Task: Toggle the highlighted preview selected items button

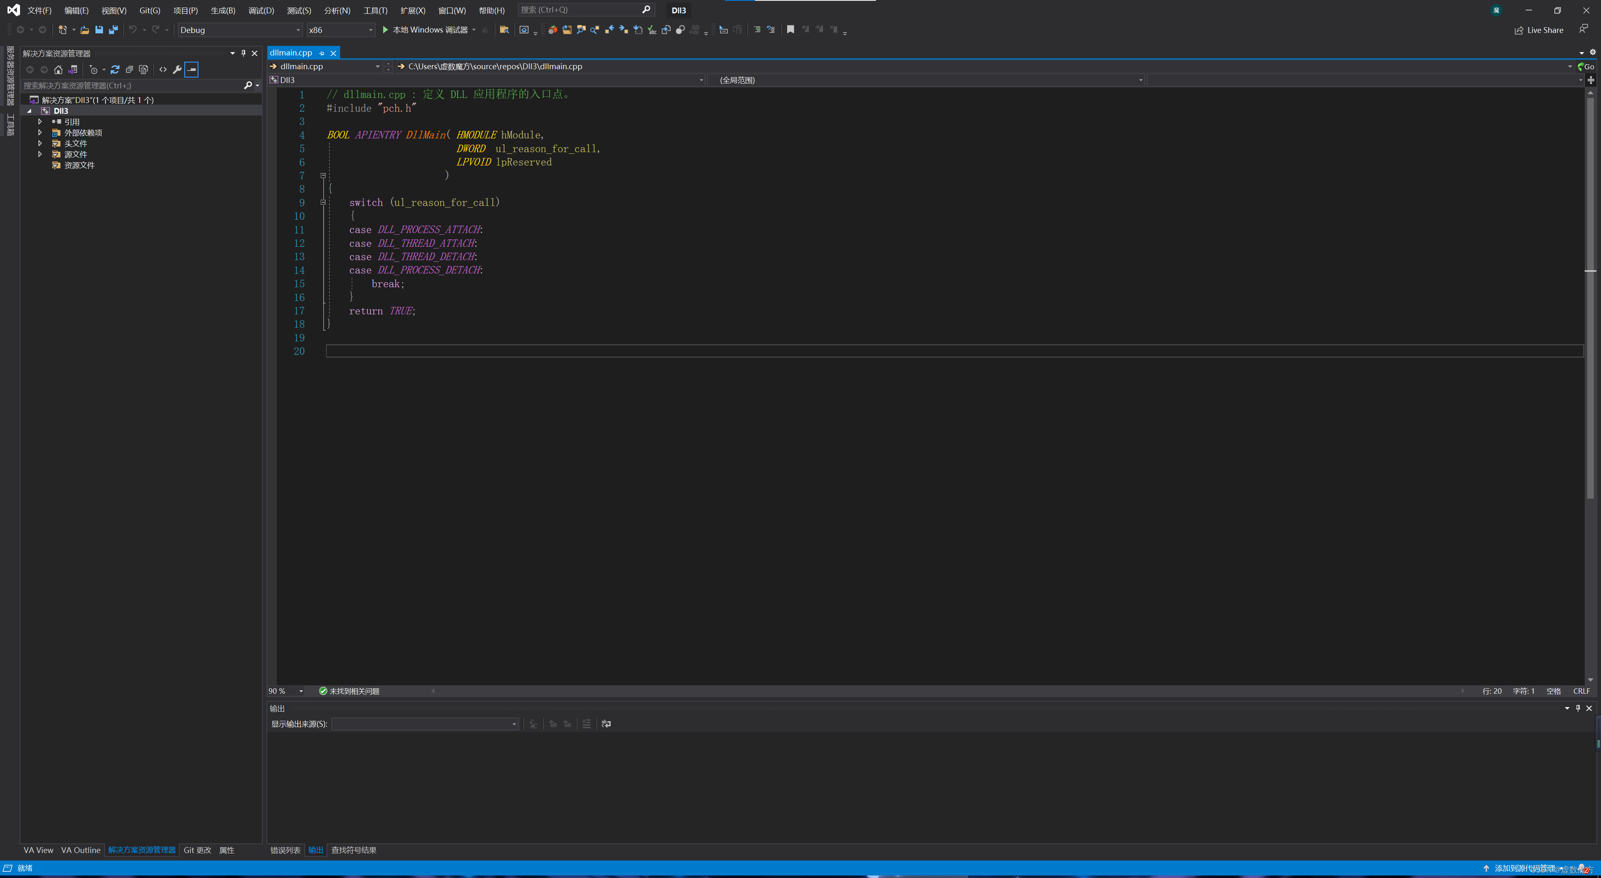Action: click(191, 70)
